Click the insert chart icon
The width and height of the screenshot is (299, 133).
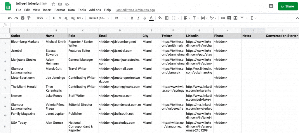235,18
